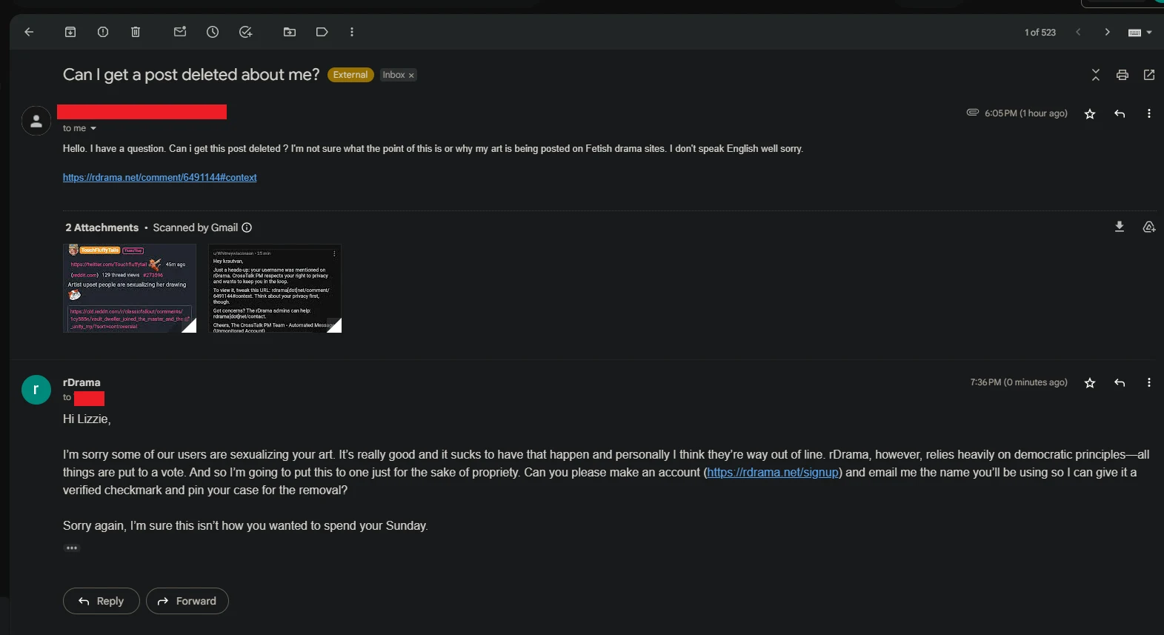Open the CrossTalk PM message attachment

pyautogui.click(x=275, y=288)
